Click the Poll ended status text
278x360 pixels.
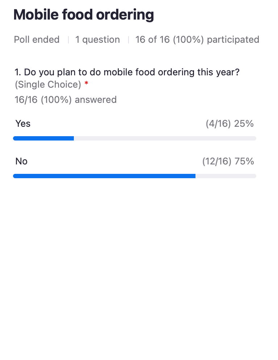(x=37, y=39)
